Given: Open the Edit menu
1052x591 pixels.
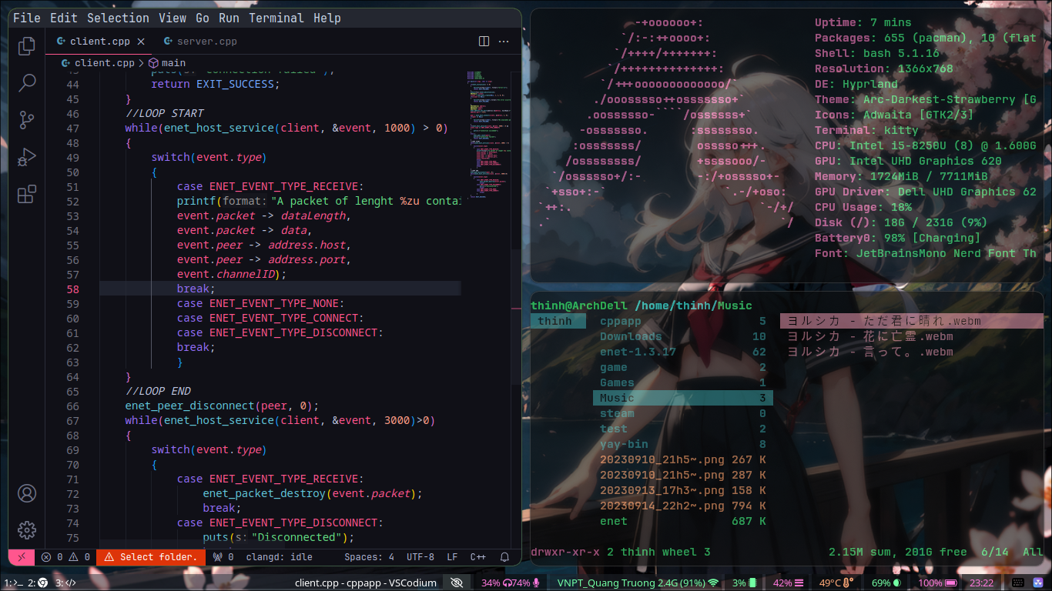Looking at the screenshot, I should point(64,18).
